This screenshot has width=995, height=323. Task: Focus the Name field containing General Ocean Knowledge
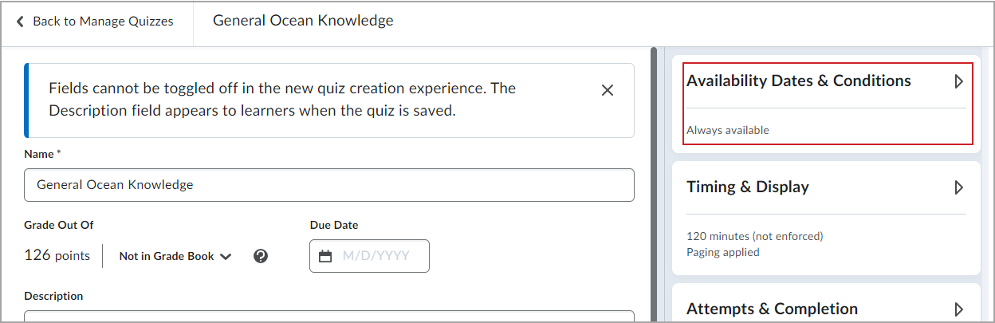point(329,185)
